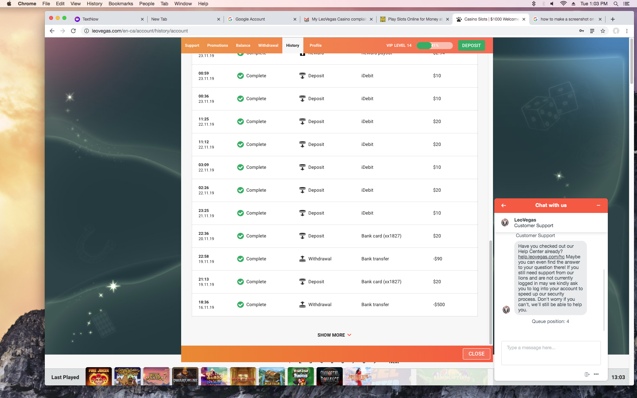Click the green DEPOSIT button
This screenshot has height=398, width=637.
click(x=471, y=45)
